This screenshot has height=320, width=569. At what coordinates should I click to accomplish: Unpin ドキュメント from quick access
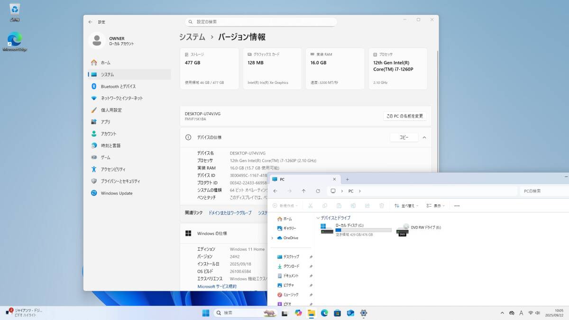[311, 275]
